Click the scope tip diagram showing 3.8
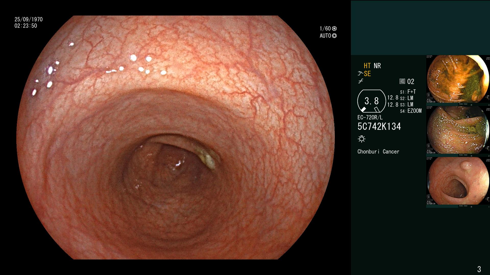Viewport: 490px width, 275px height. pyautogui.click(x=372, y=101)
